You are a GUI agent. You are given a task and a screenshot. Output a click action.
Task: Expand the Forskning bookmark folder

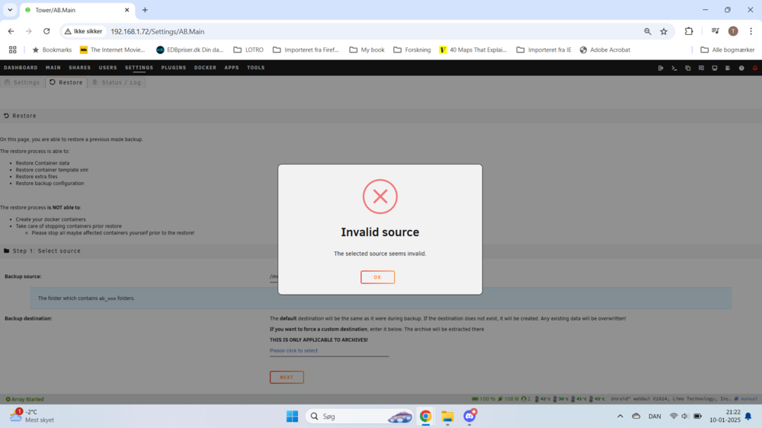click(x=412, y=50)
